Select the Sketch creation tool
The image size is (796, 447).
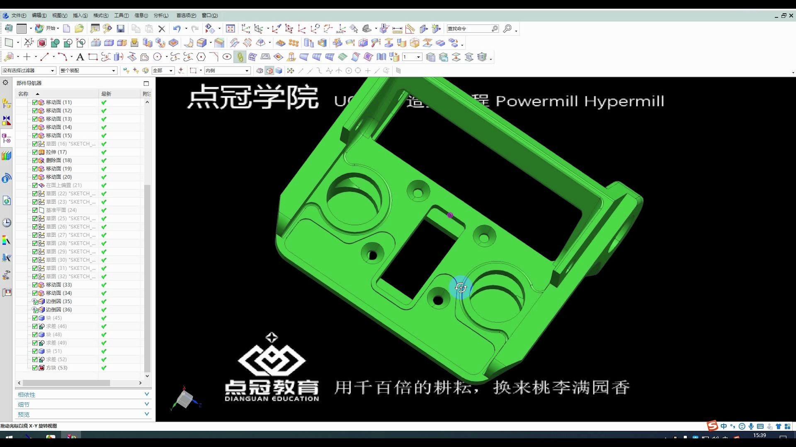click(x=9, y=57)
